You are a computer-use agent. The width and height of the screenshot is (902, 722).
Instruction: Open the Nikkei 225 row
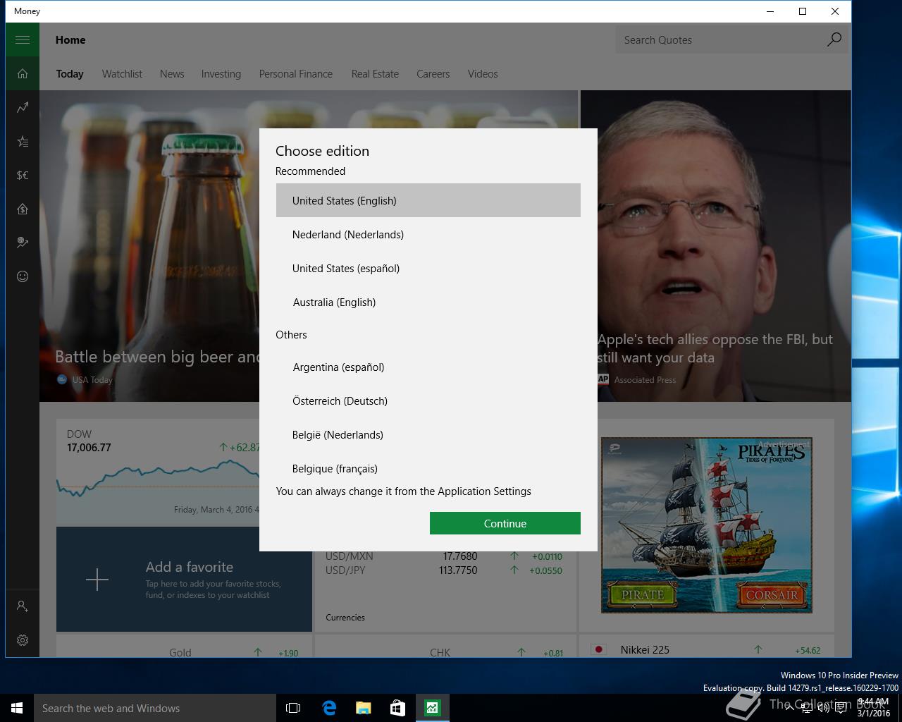coord(707,650)
